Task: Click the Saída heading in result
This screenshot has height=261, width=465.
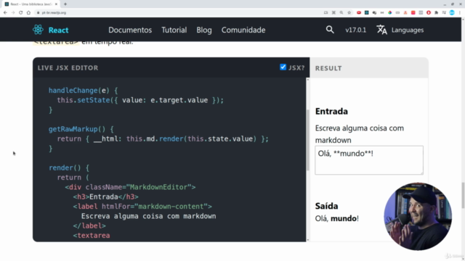Action: click(x=326, y=206)
